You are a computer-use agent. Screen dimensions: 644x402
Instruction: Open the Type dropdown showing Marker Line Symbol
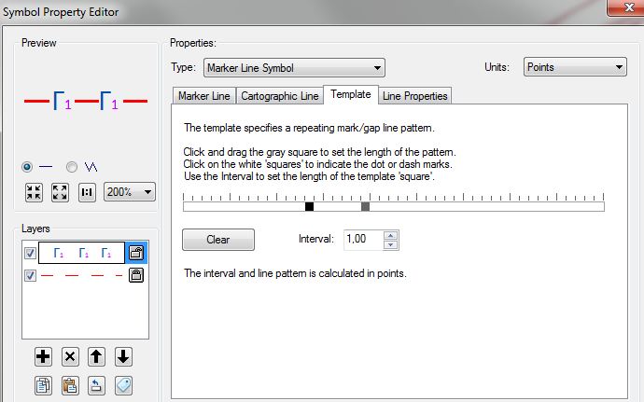294,68
